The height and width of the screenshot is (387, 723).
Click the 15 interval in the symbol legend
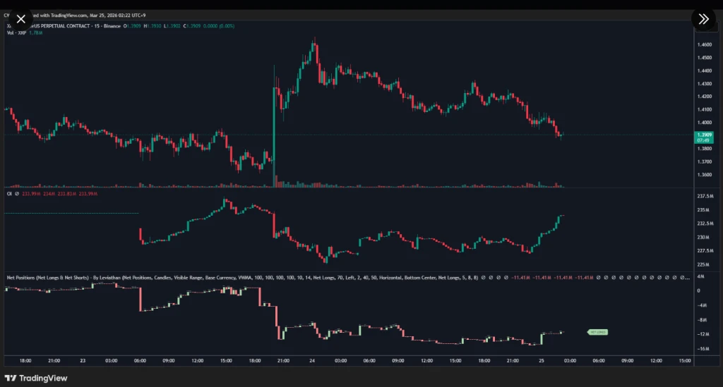pyautogui.click(x=96, y=26)
